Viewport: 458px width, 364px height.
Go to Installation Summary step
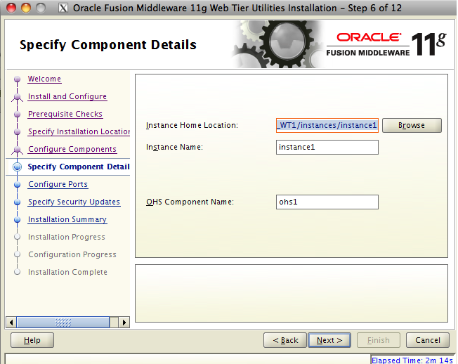pos(67,219)
